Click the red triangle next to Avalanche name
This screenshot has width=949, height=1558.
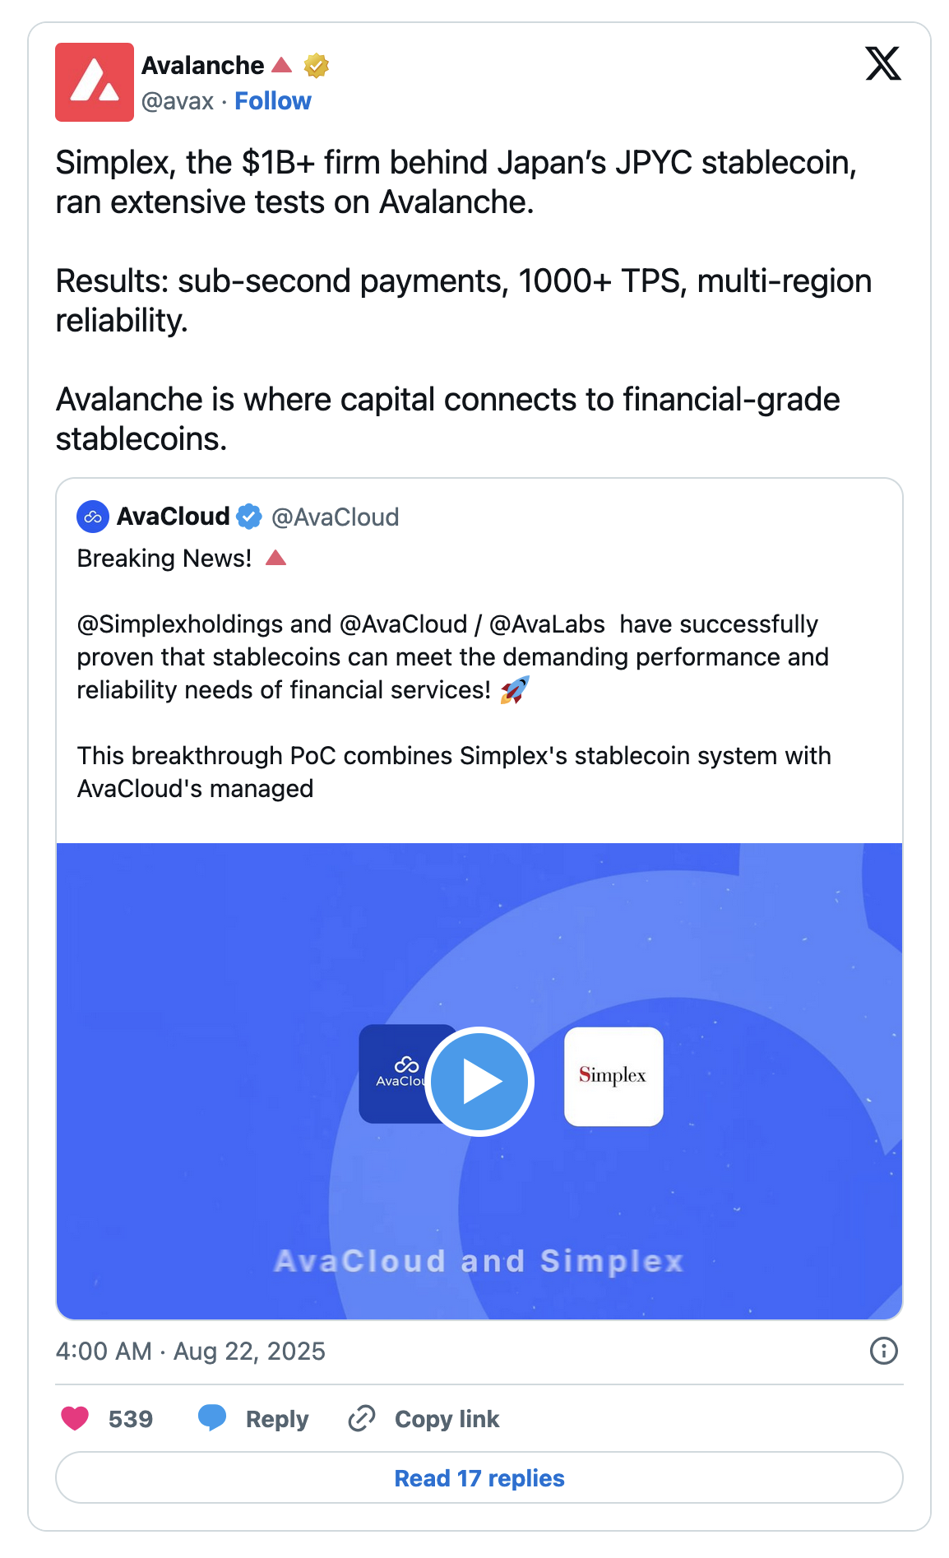(x=282, y=64)
